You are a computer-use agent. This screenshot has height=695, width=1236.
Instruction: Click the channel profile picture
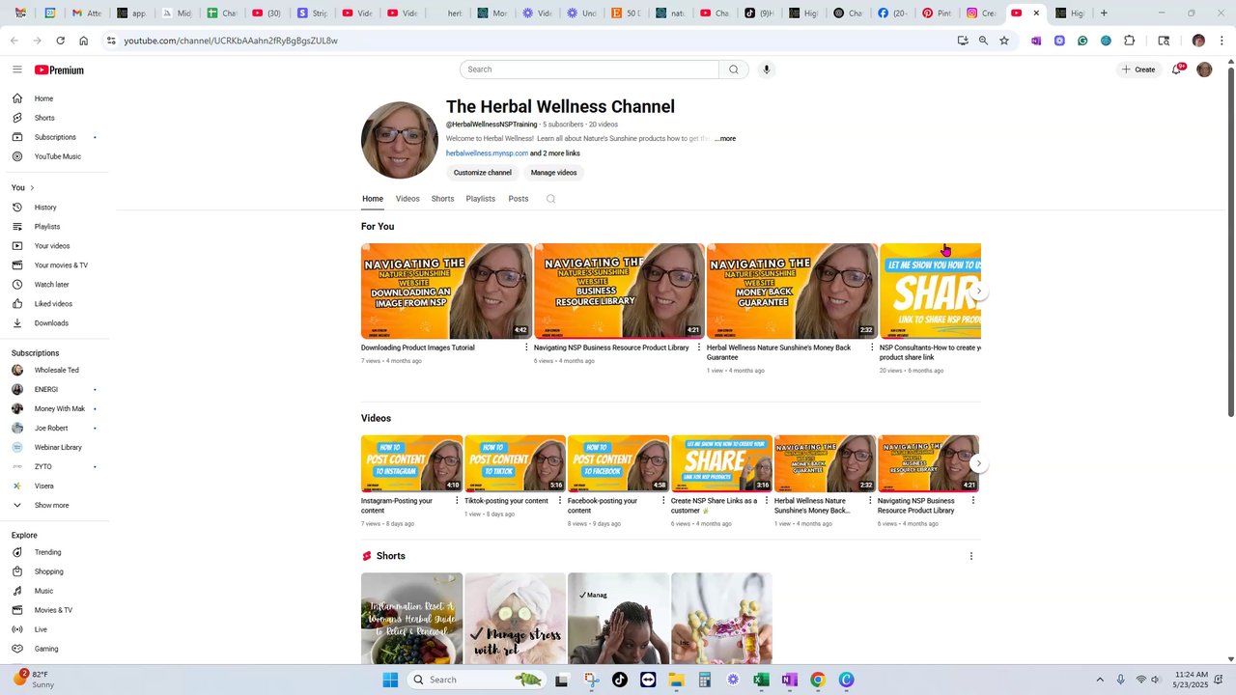[400, 140]
